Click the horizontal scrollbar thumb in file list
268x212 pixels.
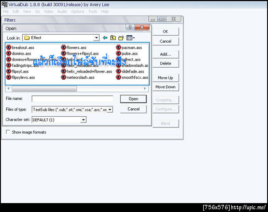click(44, 89)
